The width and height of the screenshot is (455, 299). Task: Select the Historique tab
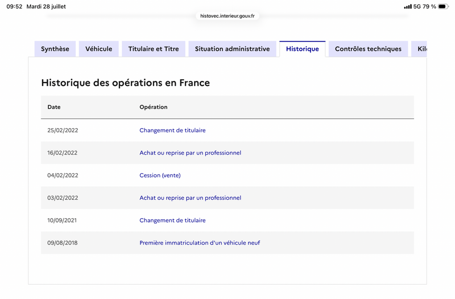click(x=303, y=49)
